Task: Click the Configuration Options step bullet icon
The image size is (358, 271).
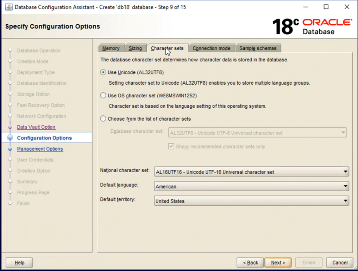Action: (x=10, y=138)
